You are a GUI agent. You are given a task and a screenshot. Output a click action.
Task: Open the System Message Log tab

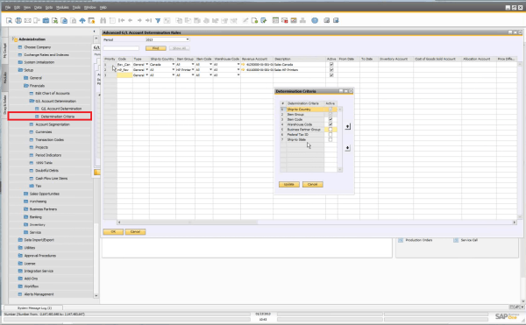point(34,307)
